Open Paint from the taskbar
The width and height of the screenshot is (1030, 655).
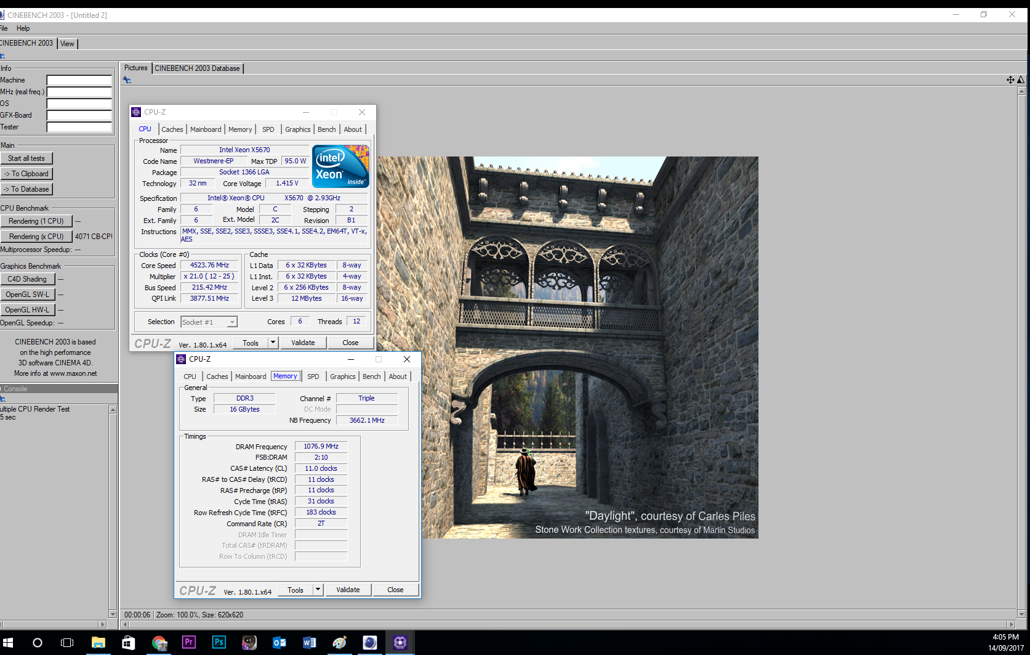(340, 643)
